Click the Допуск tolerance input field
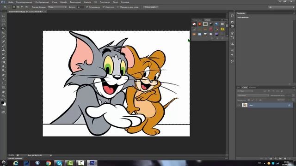 80,7
